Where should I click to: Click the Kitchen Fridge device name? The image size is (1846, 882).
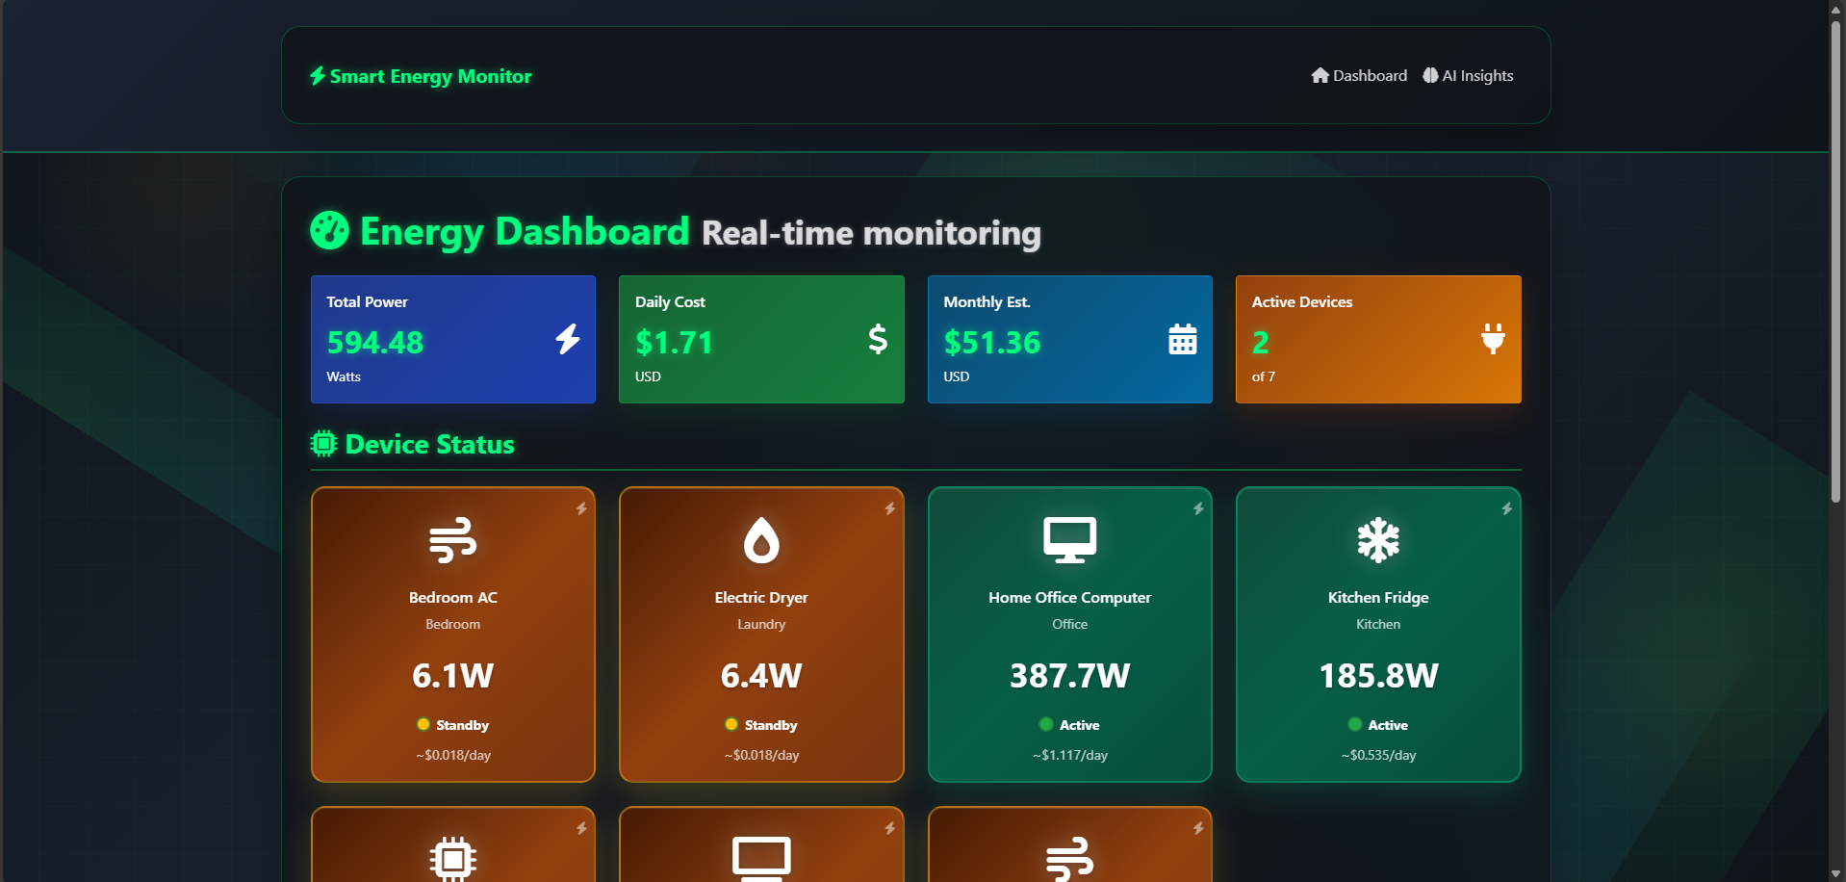(1378, 597)
